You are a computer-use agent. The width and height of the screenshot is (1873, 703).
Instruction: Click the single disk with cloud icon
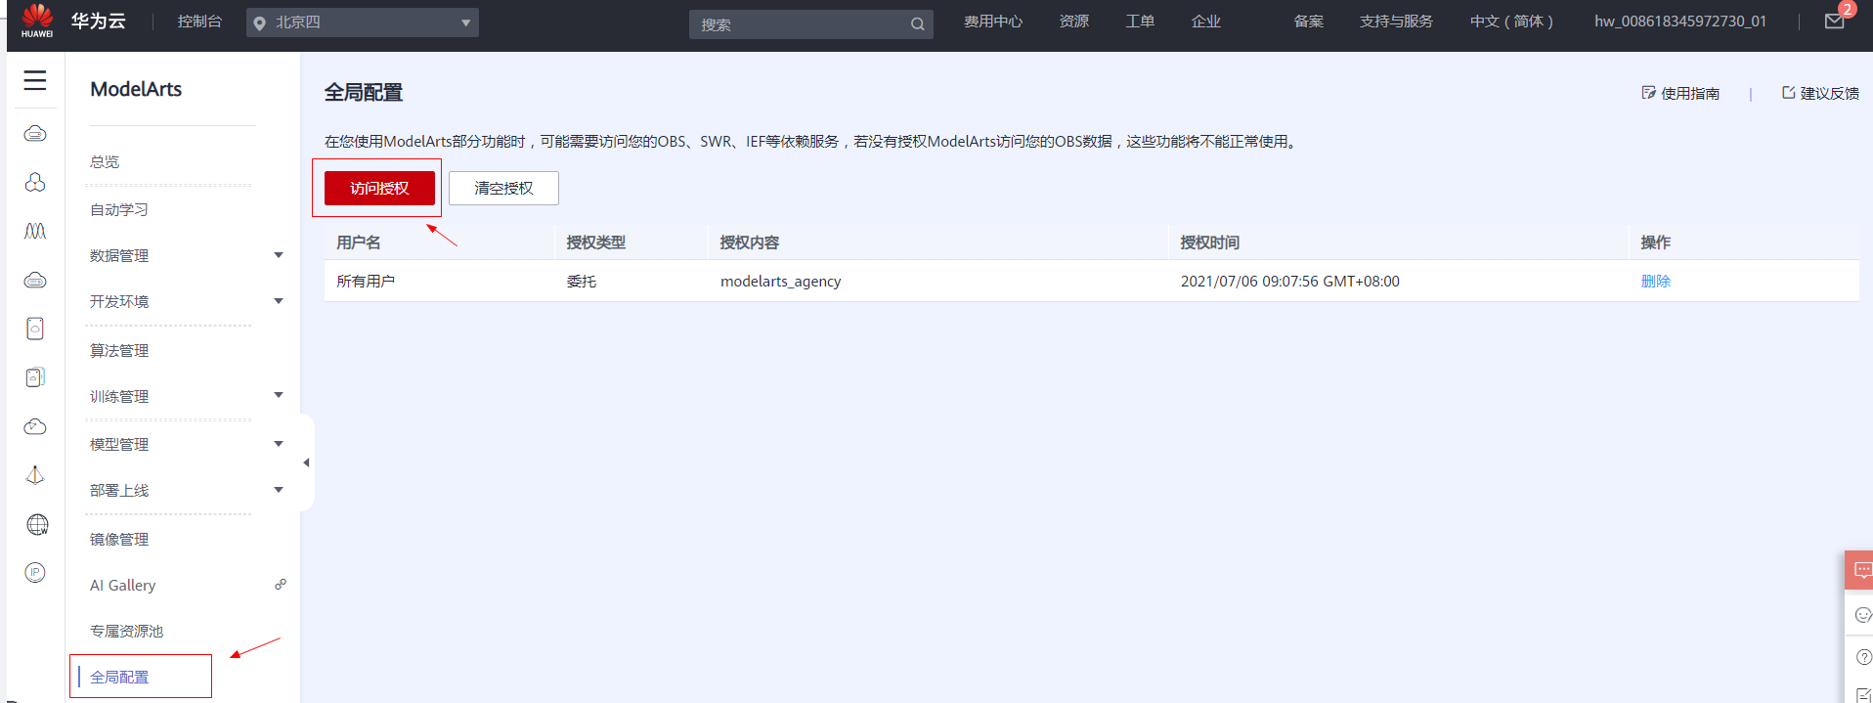[35, 329]
